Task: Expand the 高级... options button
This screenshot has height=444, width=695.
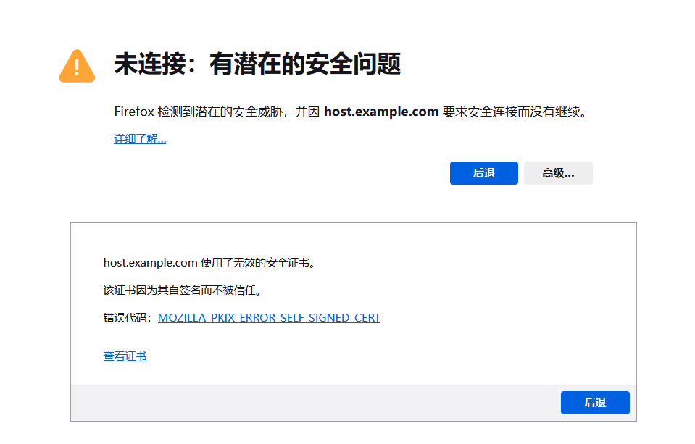Action: (x=558, y=173)
